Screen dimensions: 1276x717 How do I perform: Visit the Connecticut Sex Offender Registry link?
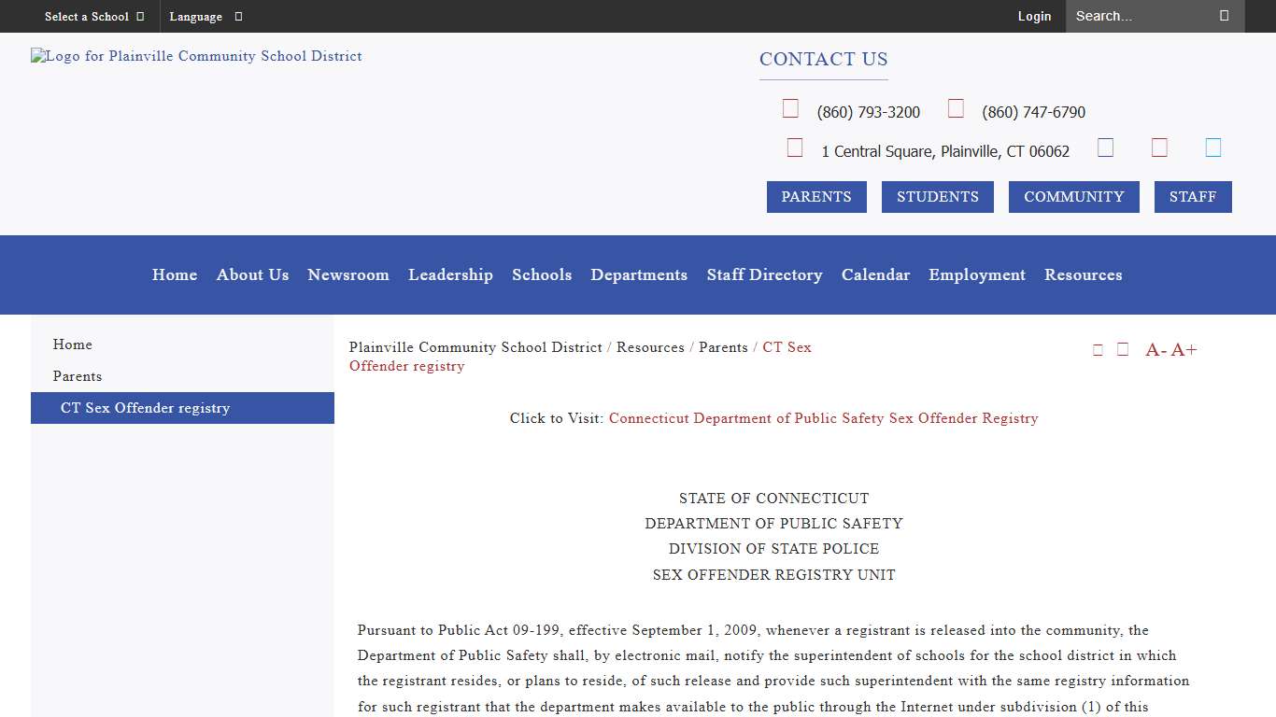click(x=823, y=417)
